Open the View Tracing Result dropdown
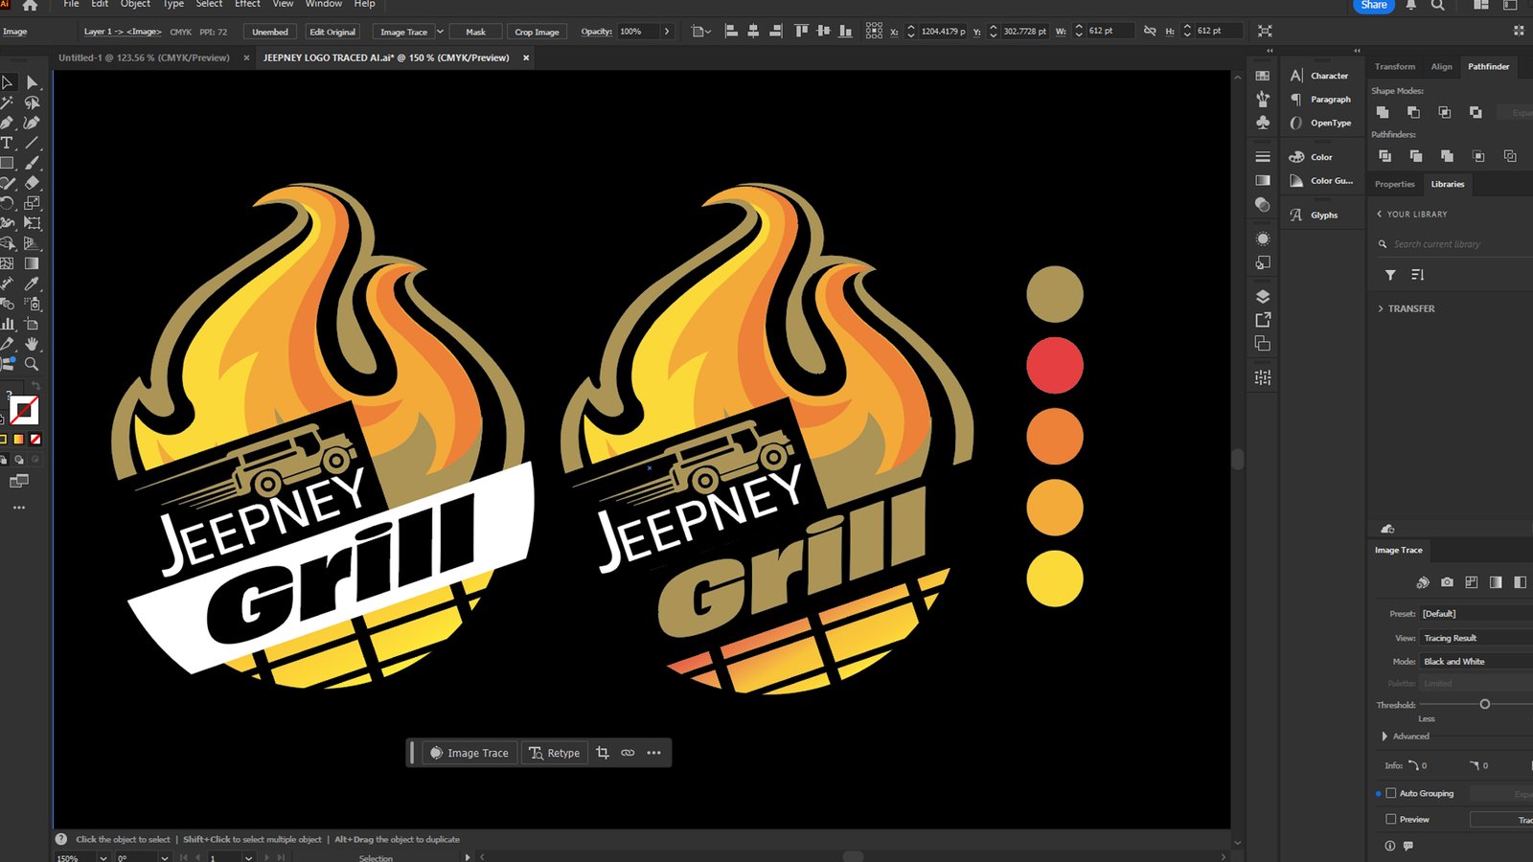The height and width of the screenshot is (862, 1533). coord(1476,638)
